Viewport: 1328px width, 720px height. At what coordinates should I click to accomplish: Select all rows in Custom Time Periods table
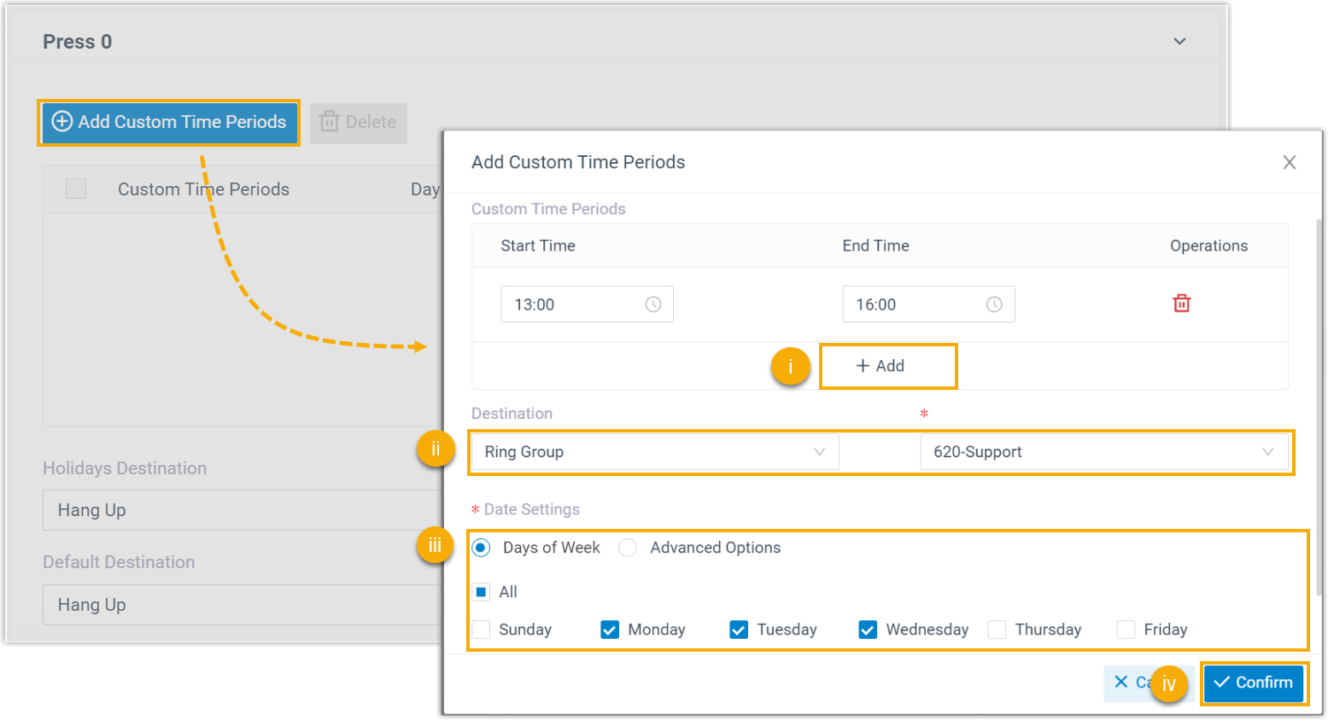[x=76, y=189]
